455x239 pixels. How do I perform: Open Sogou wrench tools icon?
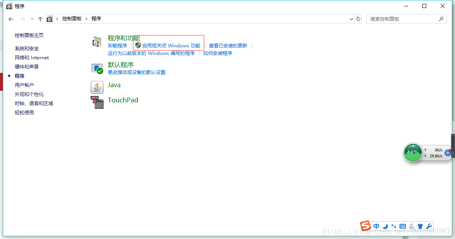coord(429,226)
